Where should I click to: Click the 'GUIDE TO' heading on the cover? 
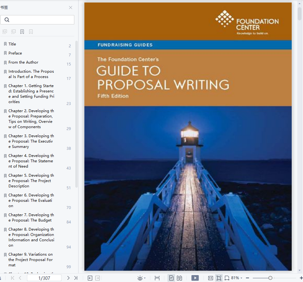[x=128, y=70]
